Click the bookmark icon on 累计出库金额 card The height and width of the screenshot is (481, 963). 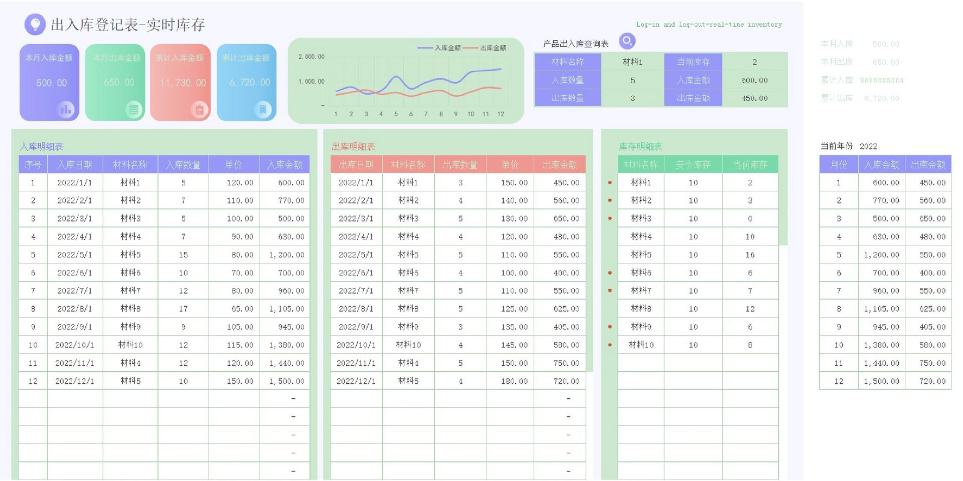[263, 109]
